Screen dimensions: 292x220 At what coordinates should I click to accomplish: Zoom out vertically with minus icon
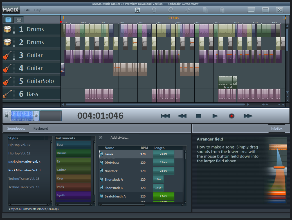point(287,96)
